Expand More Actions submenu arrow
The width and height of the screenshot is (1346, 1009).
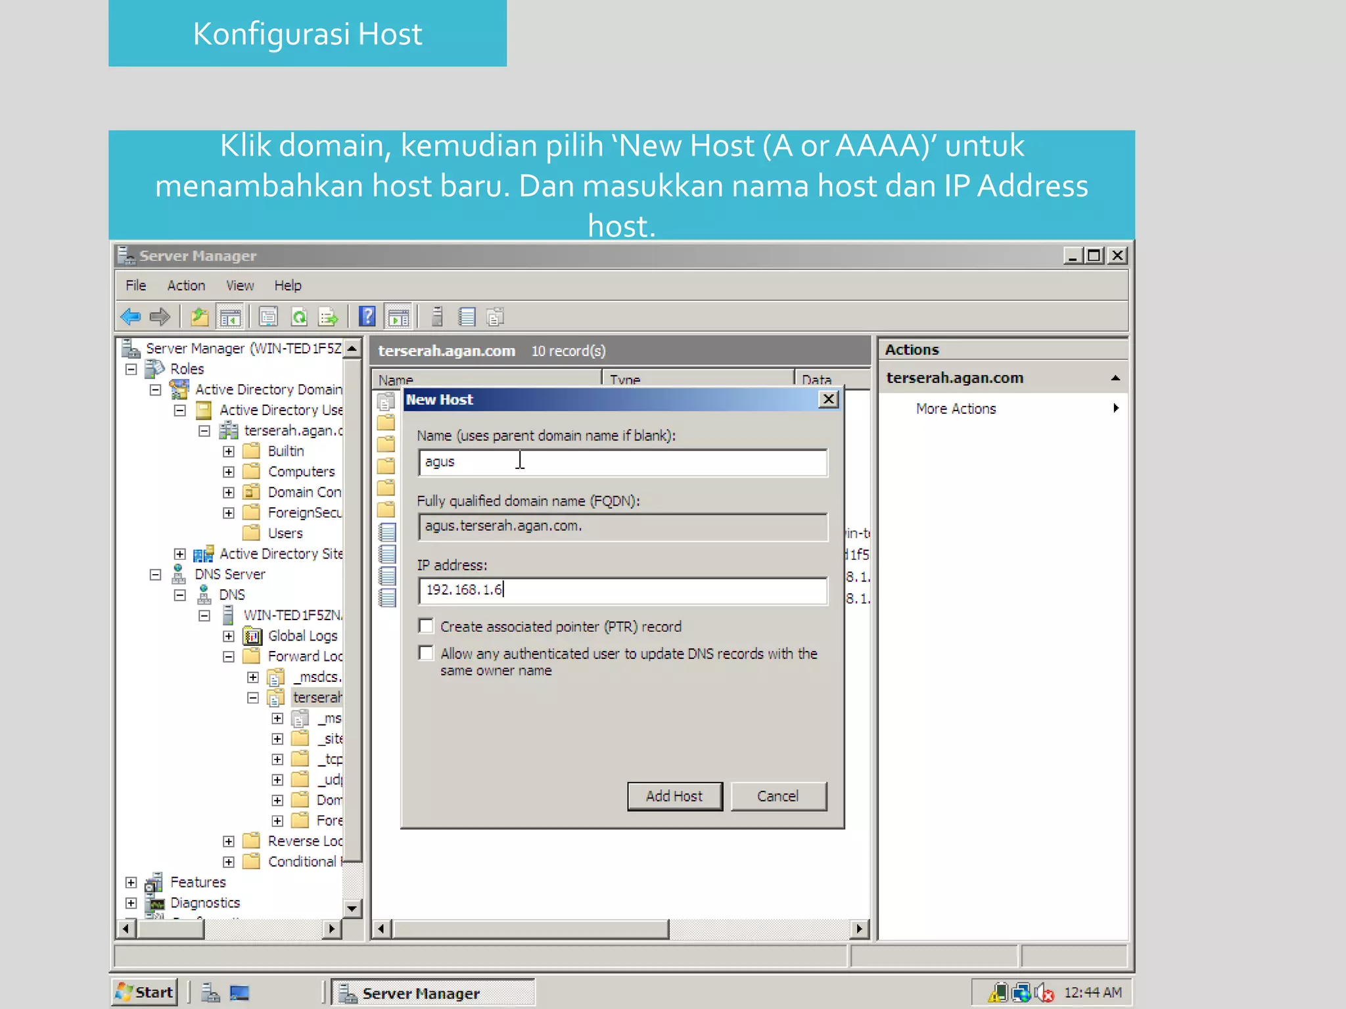coord(1115,409)
